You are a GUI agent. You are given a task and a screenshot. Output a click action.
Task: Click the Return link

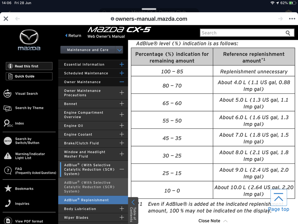click(73, 36)
